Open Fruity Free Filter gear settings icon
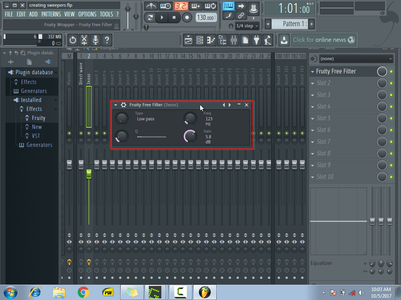The width and height of the screenshot is (401, 300). pos(123,105)
